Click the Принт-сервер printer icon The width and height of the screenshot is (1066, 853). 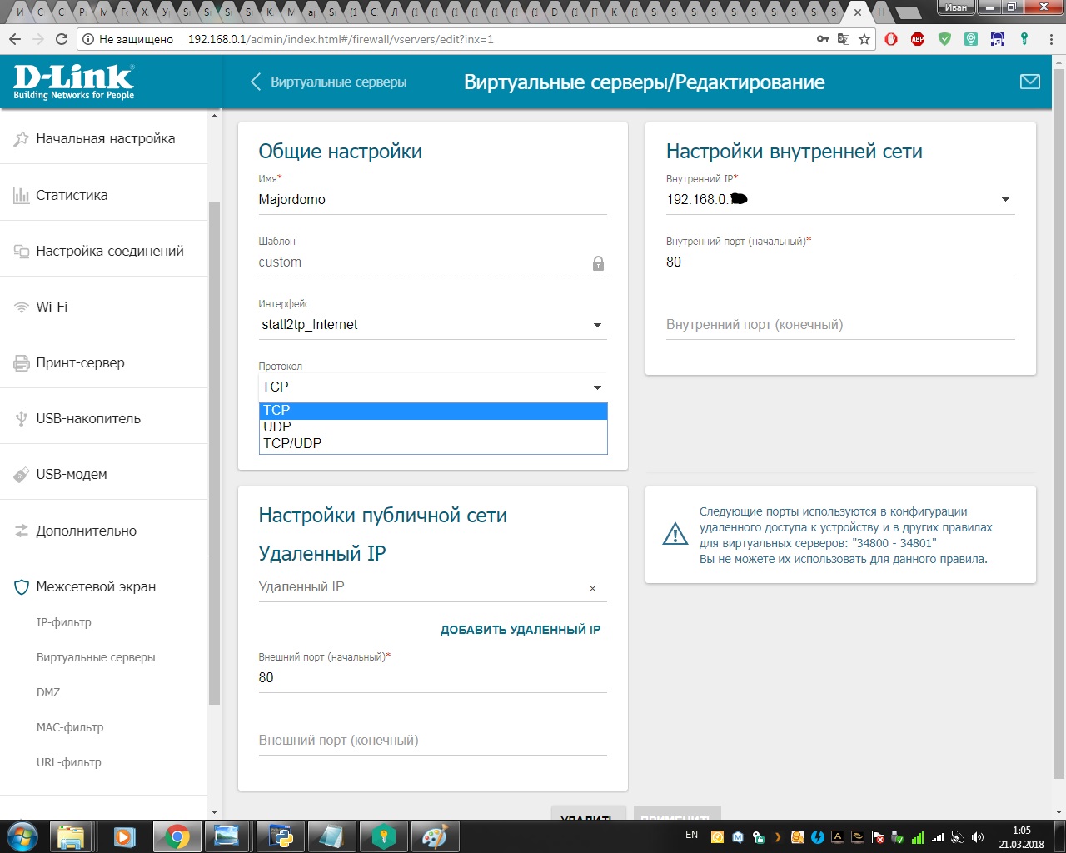[x=22, y=363]
